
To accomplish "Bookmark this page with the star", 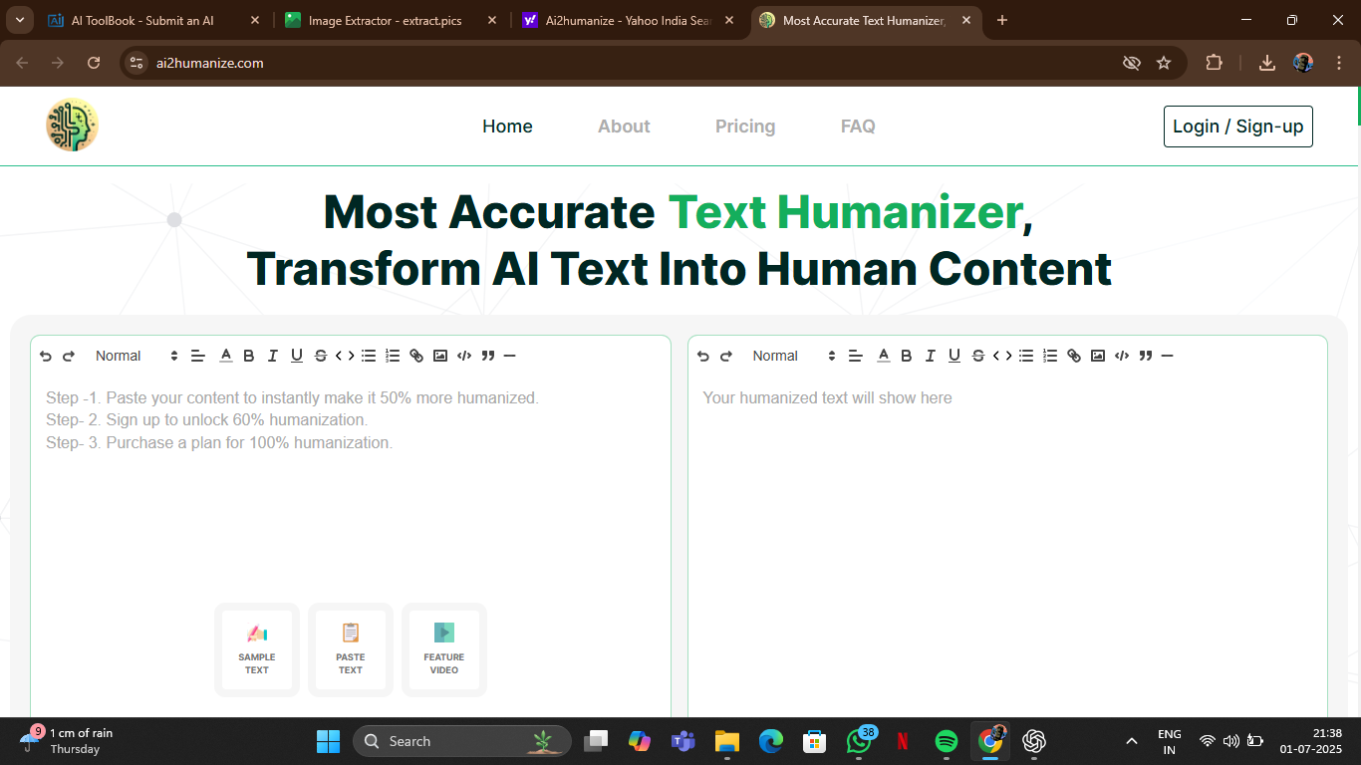I will point(1164,63).
